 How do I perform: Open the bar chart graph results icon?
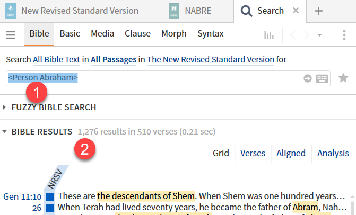click(269, 35)
